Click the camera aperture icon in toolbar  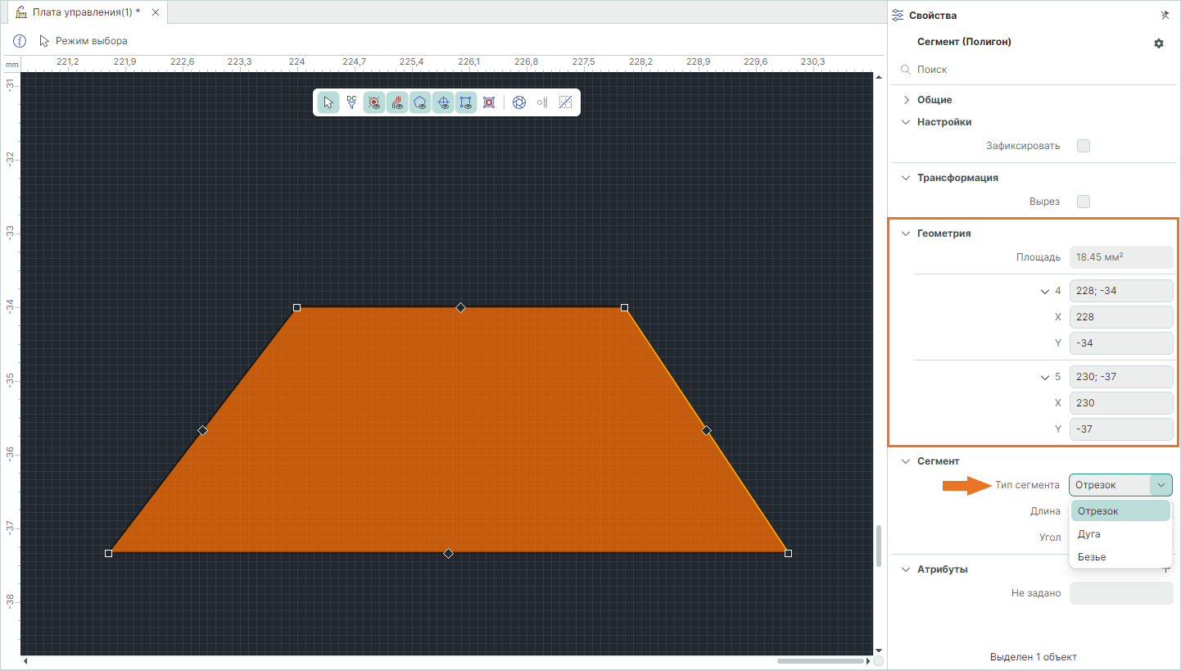518,102
